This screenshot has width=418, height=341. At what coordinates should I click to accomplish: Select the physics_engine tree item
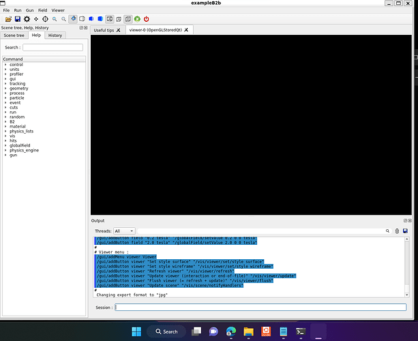tap(25, 150)
